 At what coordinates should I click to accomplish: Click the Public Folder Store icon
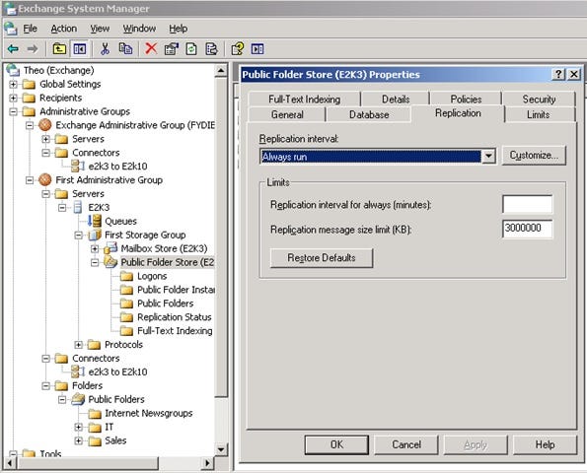(x=110, y=262)
